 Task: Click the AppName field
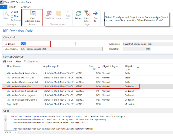(148, 44)
